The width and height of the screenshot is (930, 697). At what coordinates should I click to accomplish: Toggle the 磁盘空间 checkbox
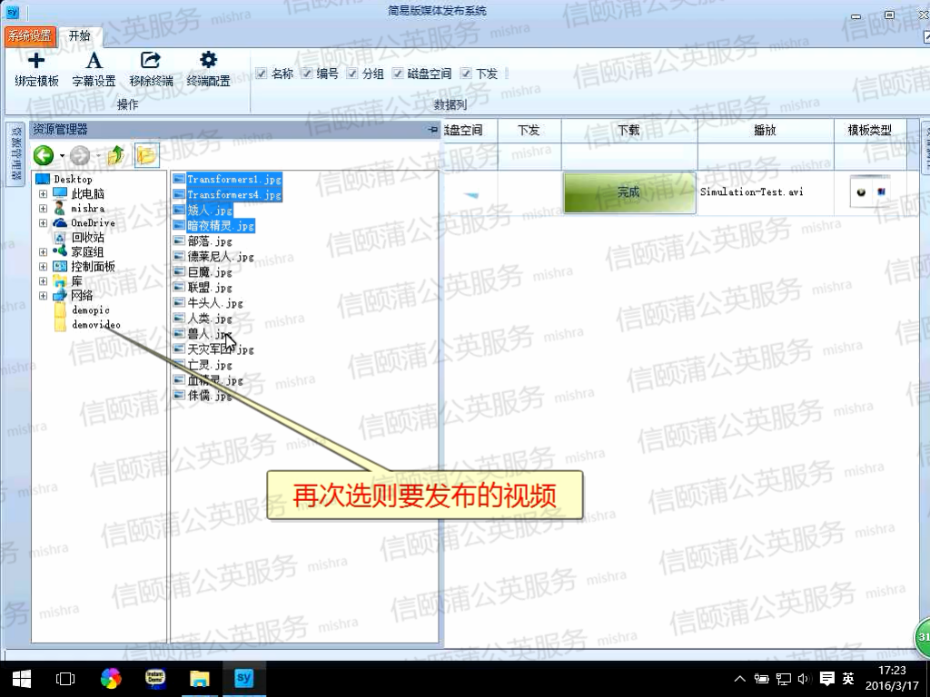[398, 74]
